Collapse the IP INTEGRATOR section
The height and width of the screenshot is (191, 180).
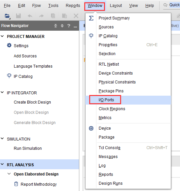[2, 92]
